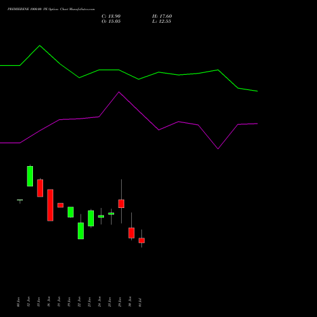
Task: Click the last red candle above 01 Jul
Action: [141, 240]
